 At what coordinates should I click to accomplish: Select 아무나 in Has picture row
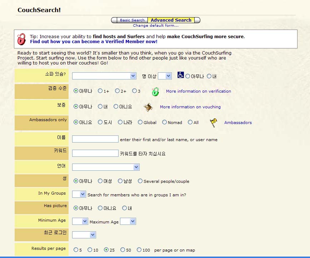coord(76,208)
